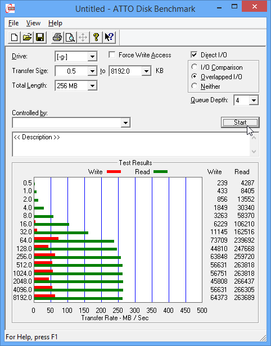Click the ATTO application icon in title bar
Image resolution: width=271 pixels, height=346 pixels.
pos(10,8)
